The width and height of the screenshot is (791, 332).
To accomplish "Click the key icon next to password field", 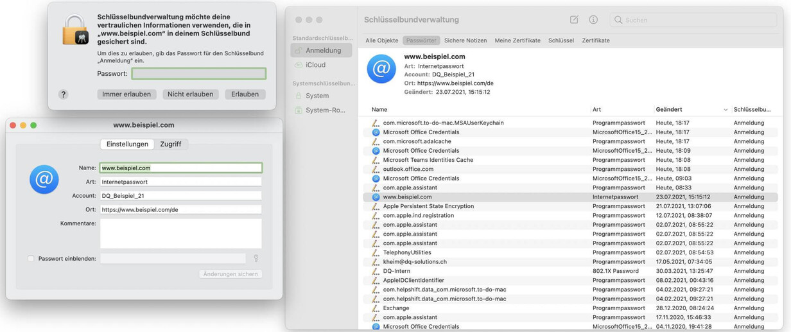I will (256, 258).
